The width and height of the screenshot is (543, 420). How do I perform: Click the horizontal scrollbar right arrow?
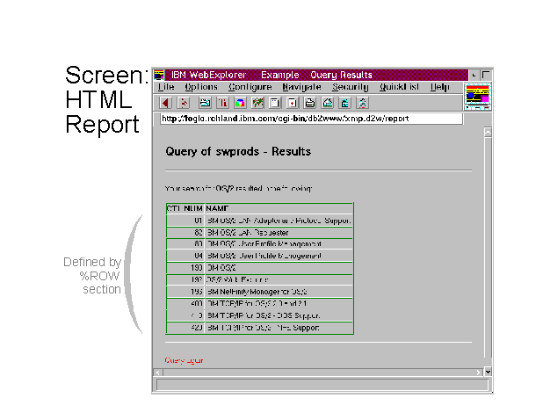click(x=478, y=373)
